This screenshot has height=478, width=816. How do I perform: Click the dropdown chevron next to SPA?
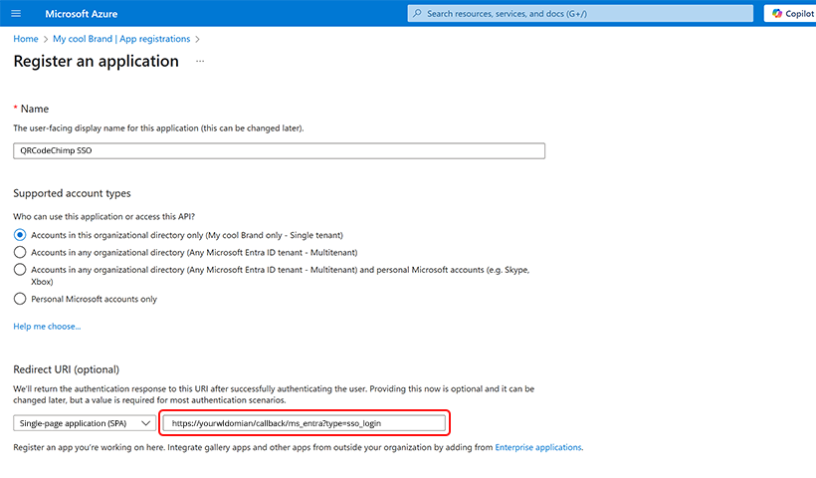tap(145, 423)
